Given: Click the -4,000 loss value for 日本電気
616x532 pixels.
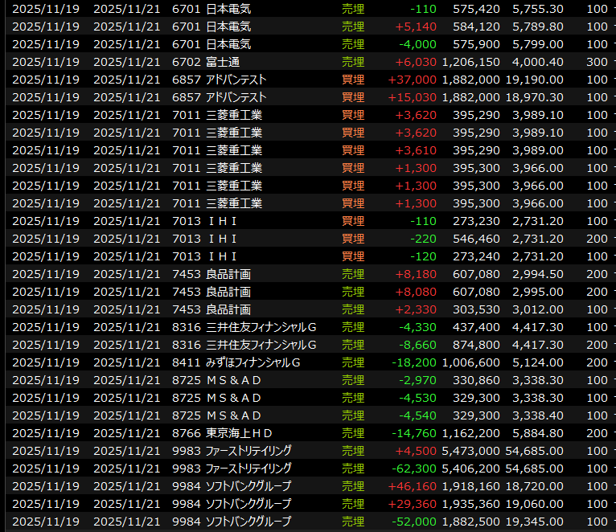Looking at the screenshot, I should tap(418, 44).
